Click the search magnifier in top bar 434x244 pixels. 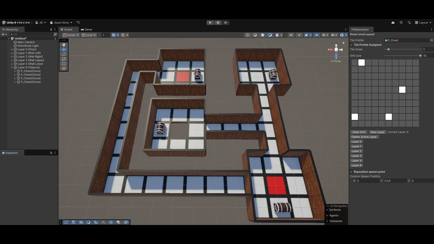409,23
